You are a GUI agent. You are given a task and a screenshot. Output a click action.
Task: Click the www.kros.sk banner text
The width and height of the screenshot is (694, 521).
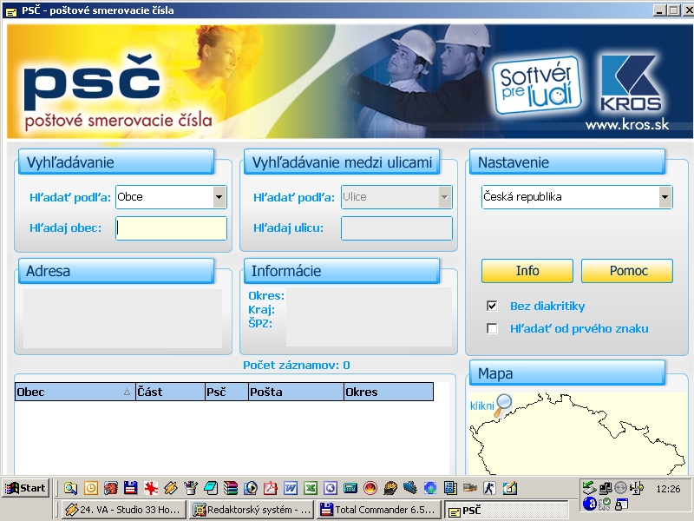[626, 125]
